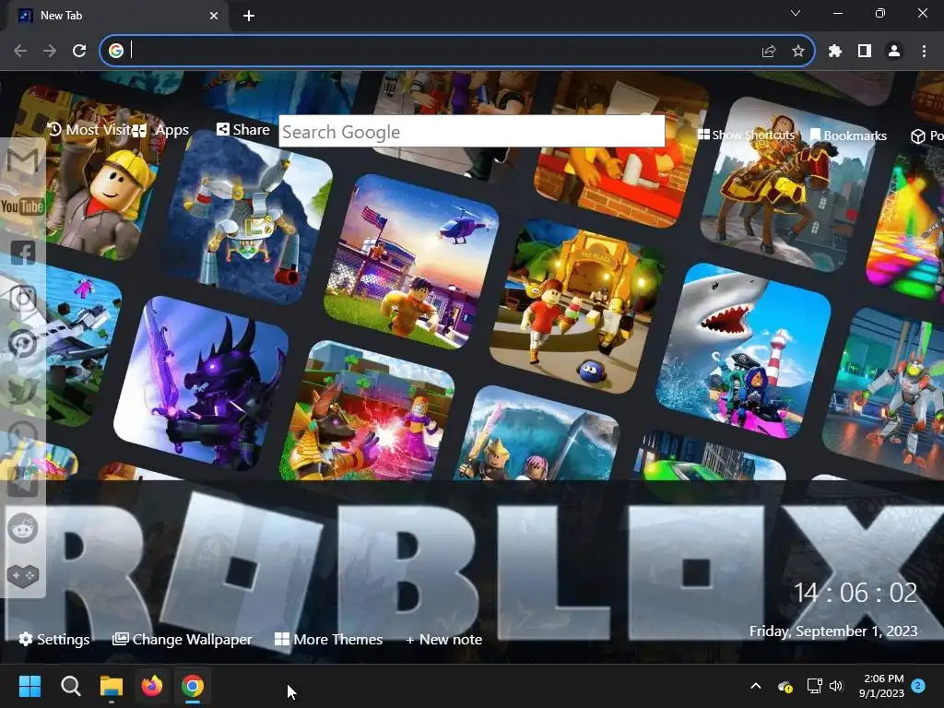Image resolution: width=944 pixels, height=708 pixels.
Task: Open the YouTube sidebar shortcut
Action: pyautogui.click(x=23, y=206)
